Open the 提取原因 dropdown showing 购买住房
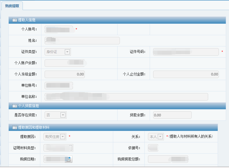 click(x=55, y=137)
